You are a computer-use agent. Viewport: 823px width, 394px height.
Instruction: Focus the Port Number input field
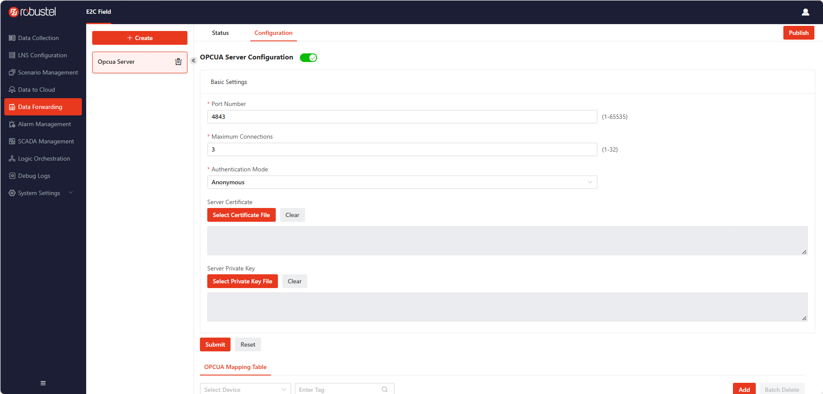point(402,117)
